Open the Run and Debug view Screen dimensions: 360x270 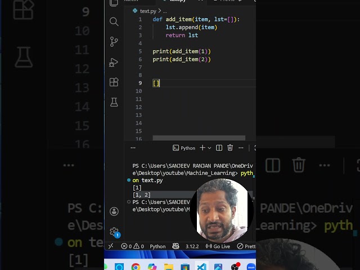pos(114,62)
